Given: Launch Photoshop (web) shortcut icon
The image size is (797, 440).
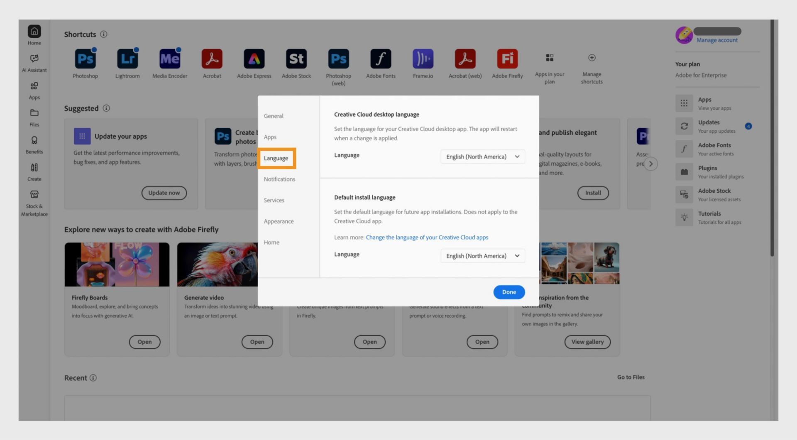Looking at the screenshot, I should pos(338,59).
